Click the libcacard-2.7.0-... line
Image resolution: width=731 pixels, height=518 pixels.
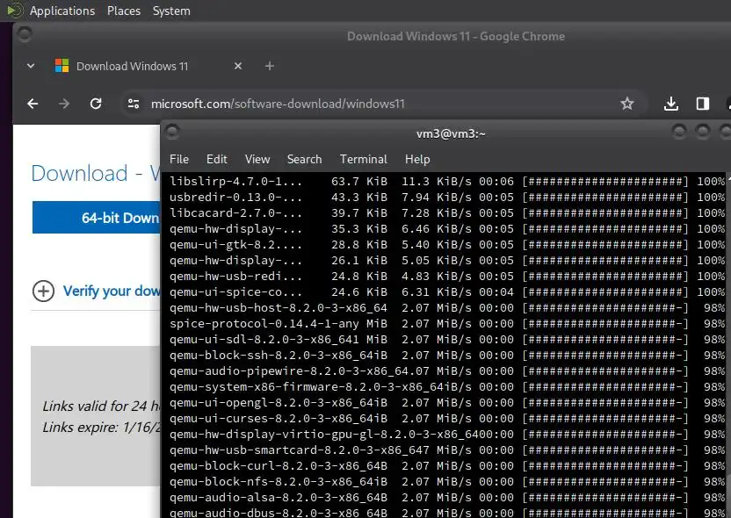(446, 212)
